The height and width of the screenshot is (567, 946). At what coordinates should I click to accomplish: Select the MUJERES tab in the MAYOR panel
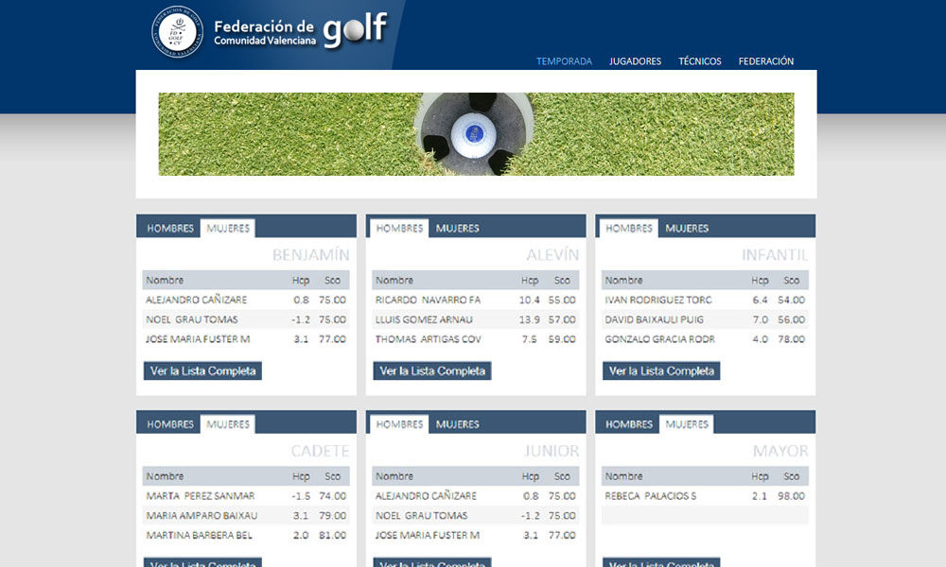tap(686, 424)
